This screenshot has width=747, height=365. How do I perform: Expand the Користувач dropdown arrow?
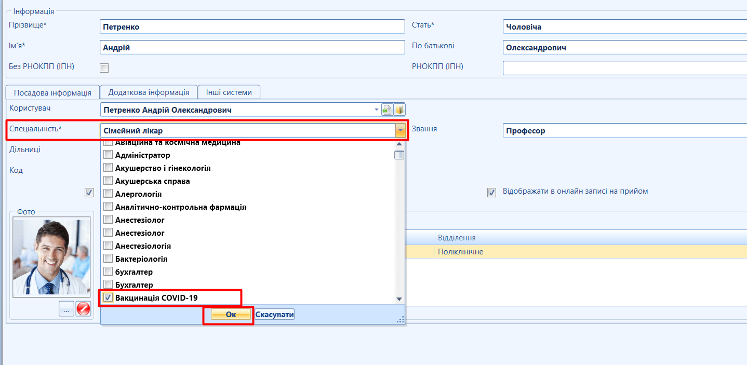coord(376,110)
